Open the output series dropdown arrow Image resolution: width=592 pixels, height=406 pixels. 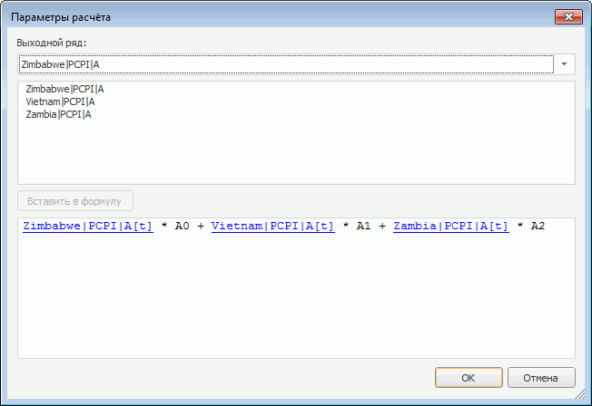564,64
